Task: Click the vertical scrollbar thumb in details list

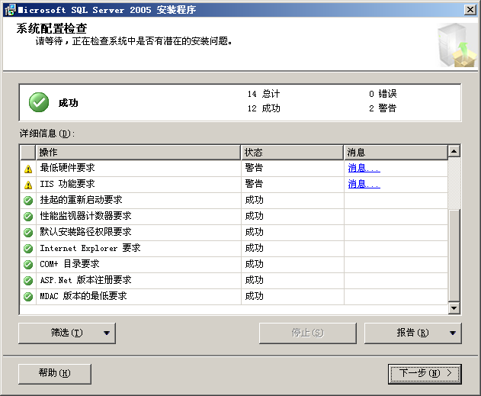Action: [454, 256]
